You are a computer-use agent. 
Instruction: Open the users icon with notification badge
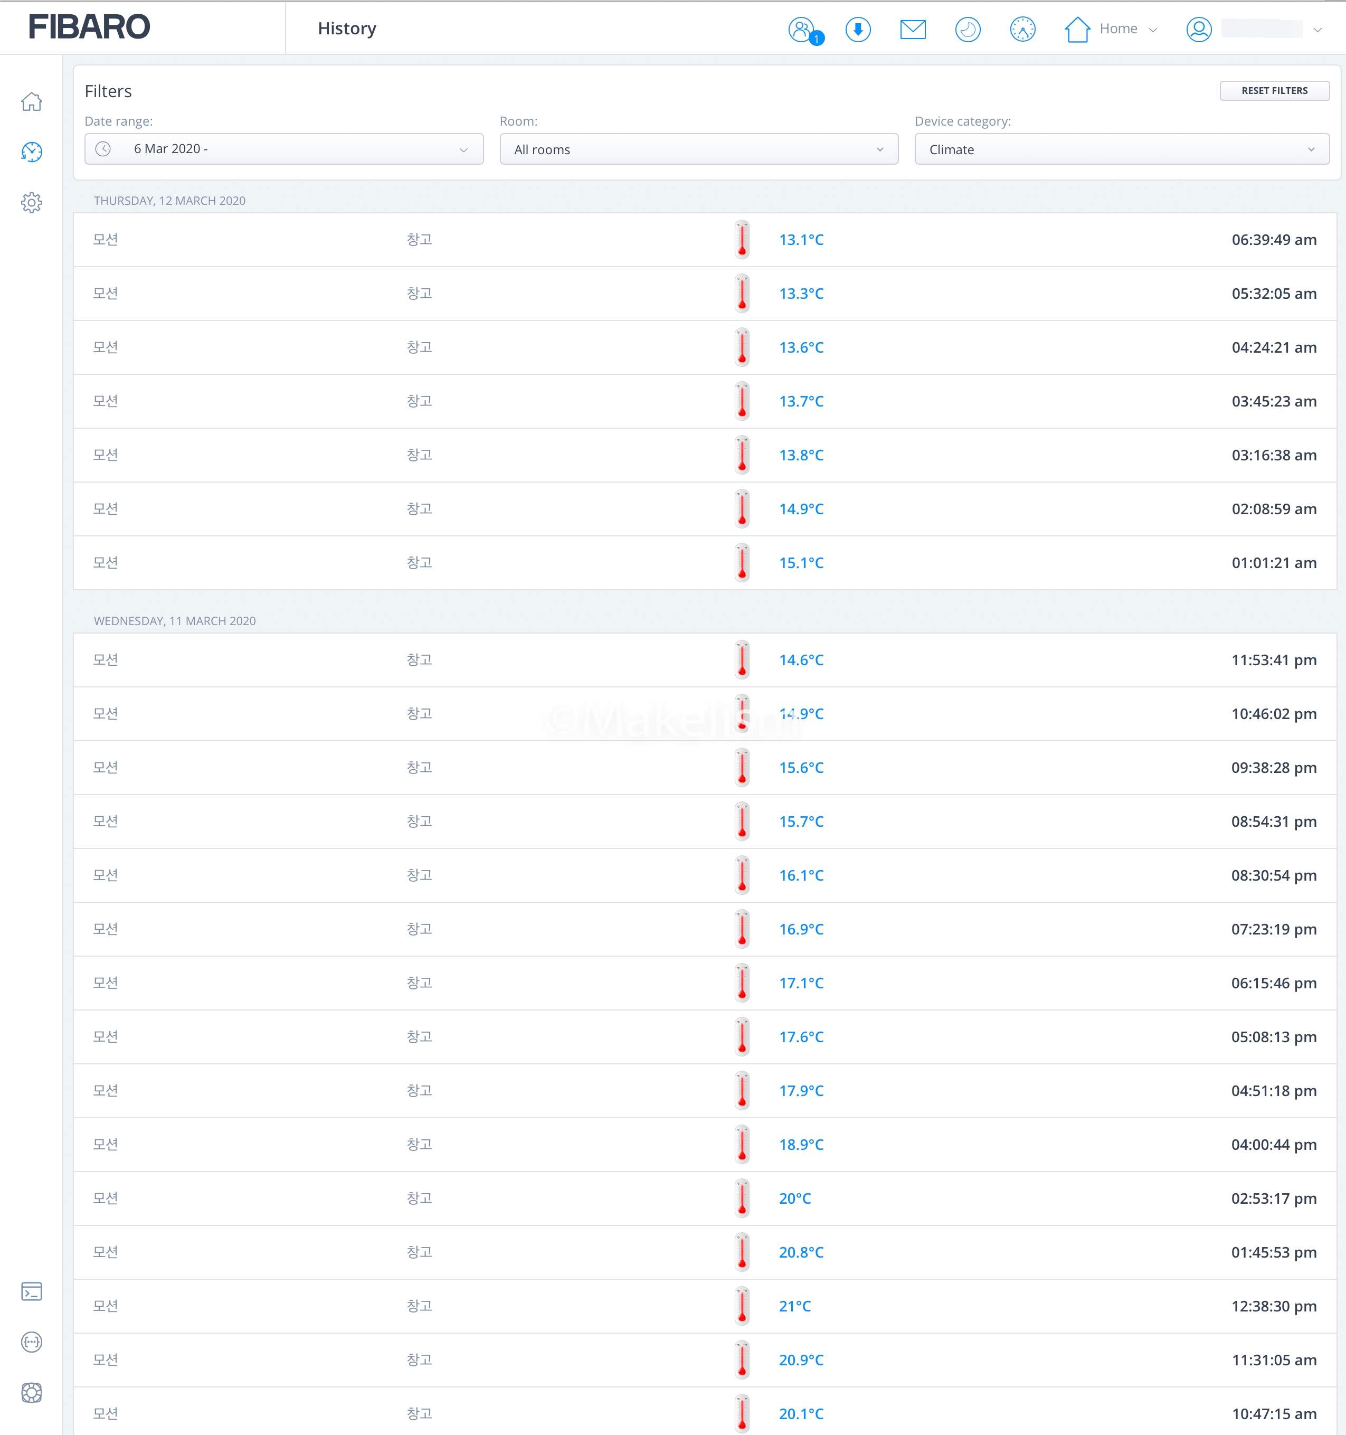802,30
